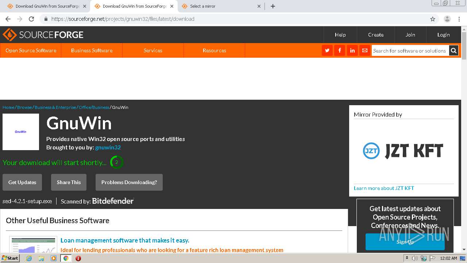The image size is (467, 263).
Task: Open Chrome profile avatar icon
Action: (447, 19)
